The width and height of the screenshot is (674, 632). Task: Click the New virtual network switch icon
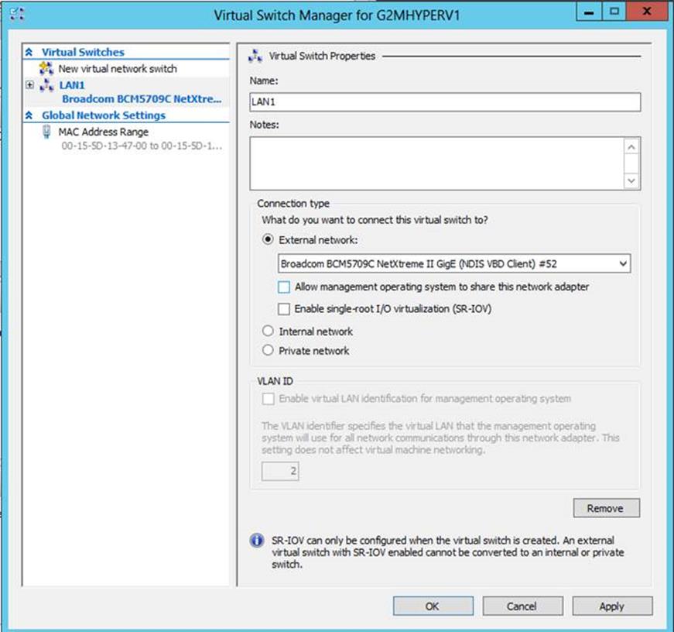tap(46, 68)
